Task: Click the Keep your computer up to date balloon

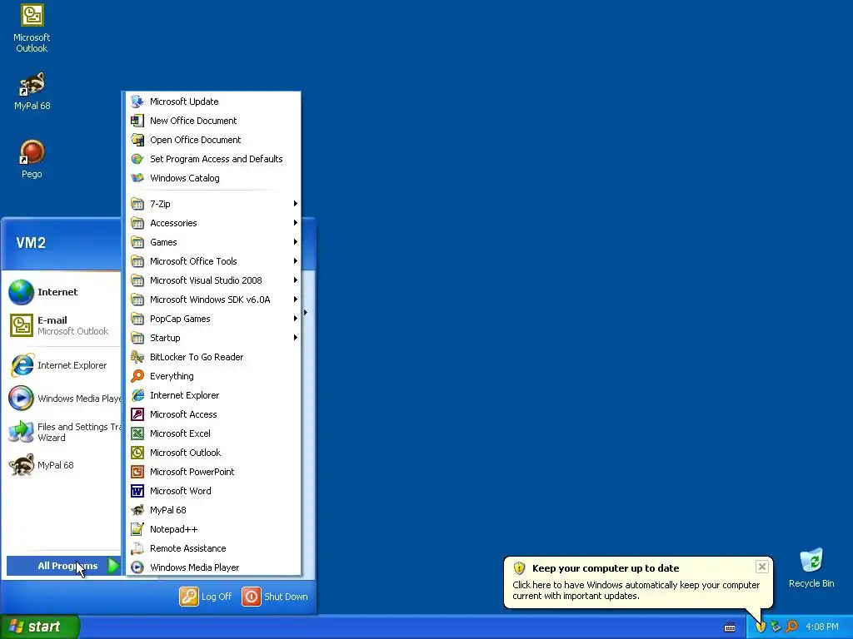Action: coord(638,582)
